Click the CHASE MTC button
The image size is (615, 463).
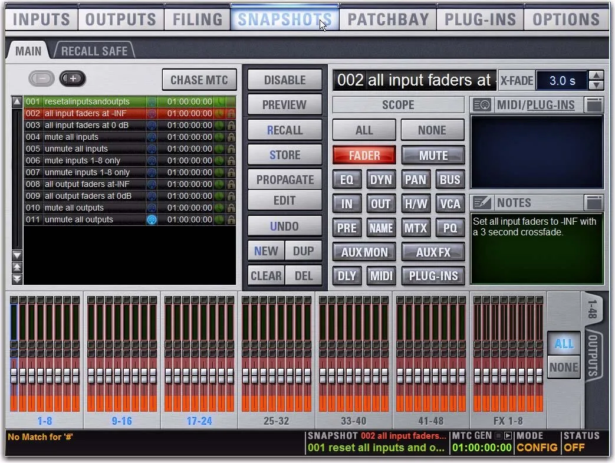pyautogui.click(x=199, y=80)
